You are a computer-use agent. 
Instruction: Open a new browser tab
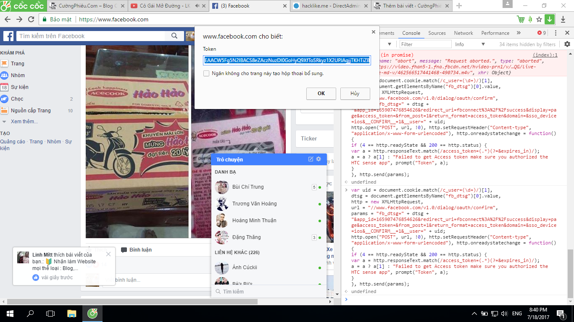coord(459,6)
